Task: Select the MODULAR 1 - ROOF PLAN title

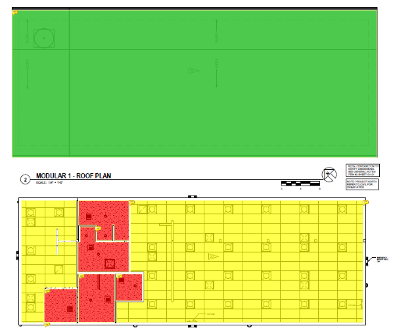Action: [74, 176]
